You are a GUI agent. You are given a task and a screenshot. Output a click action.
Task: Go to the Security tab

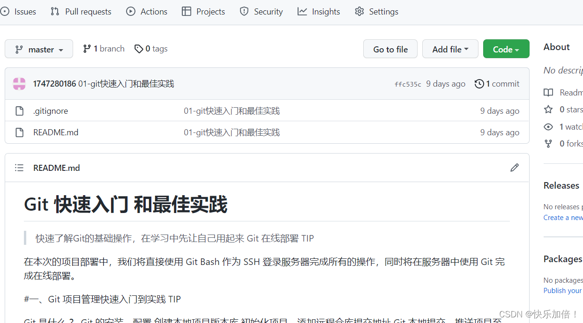(x=261, y=12)
